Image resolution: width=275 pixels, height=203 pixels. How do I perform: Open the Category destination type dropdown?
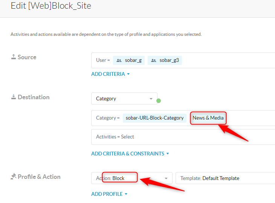coord(124,98)
